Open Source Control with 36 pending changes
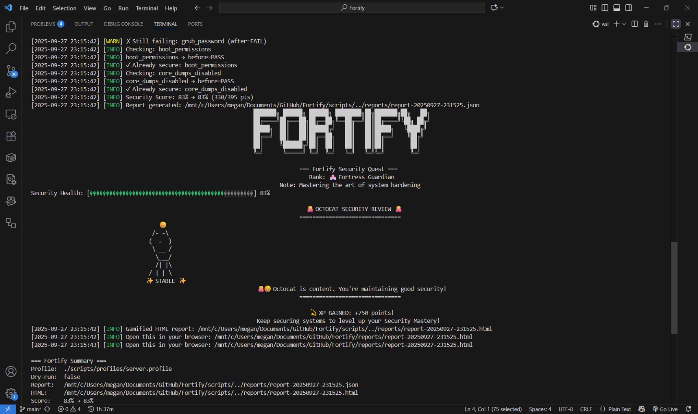This screenshot has width=698, height=414. point(11,71)
